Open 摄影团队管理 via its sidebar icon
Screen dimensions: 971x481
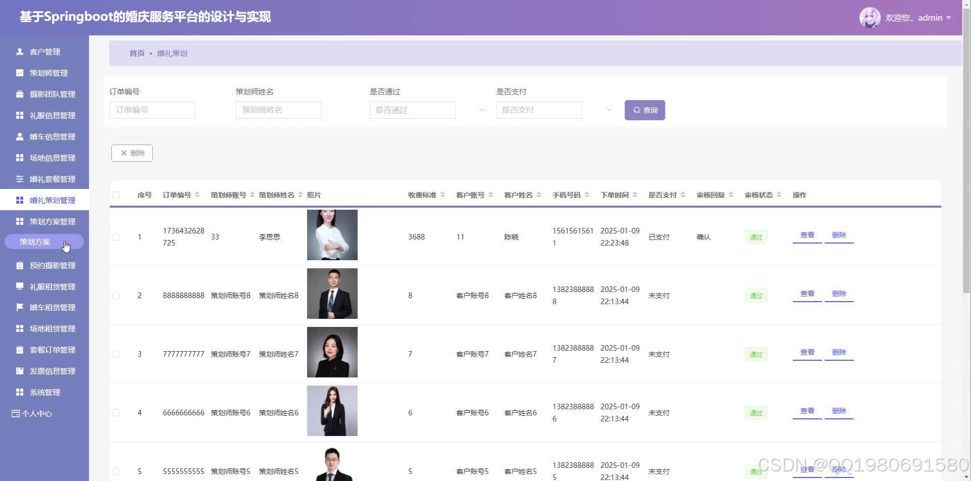click(x=19, y=94)
